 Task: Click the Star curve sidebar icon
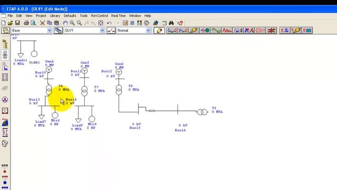(x=5, y=66)
